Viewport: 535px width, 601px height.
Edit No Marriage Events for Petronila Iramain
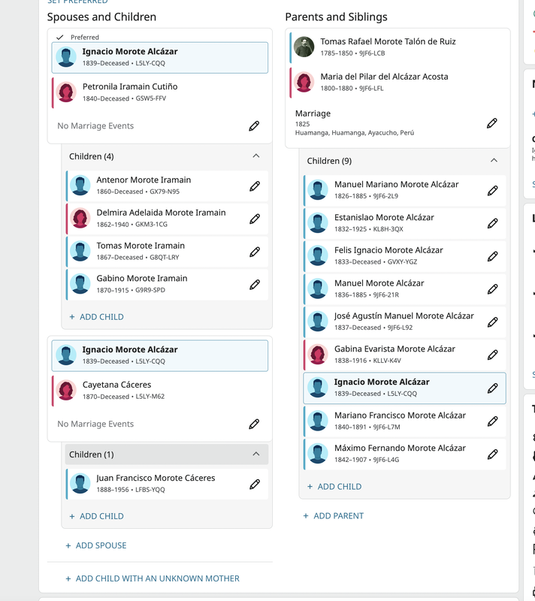254,125
